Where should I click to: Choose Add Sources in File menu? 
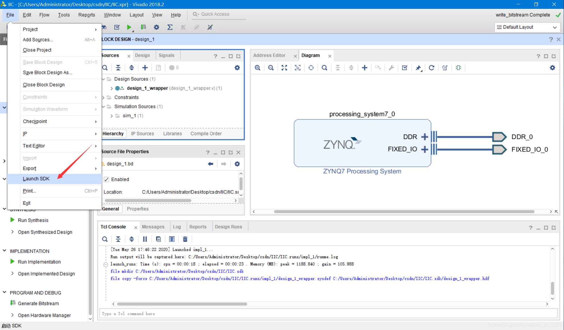pyautogui.click(x=54, y=40)
